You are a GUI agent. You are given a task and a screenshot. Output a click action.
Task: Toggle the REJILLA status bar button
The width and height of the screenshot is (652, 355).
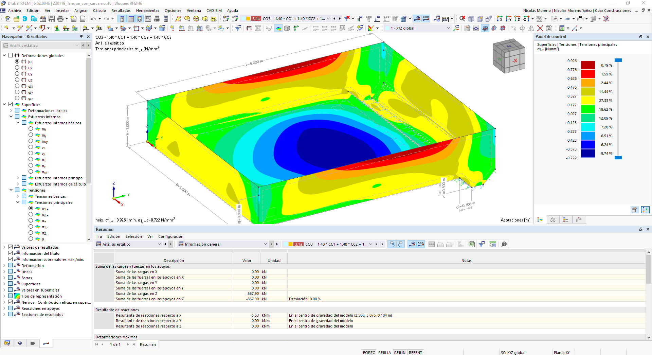pos(385,352)
